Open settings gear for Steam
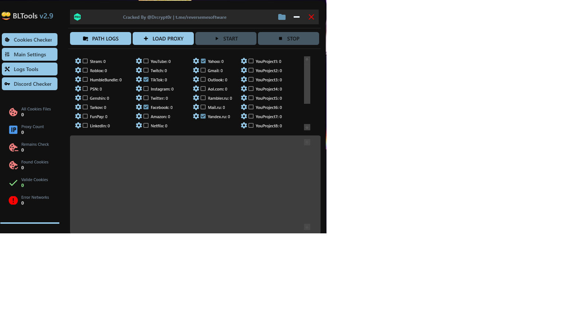566x318 pixels. (78, 61)
